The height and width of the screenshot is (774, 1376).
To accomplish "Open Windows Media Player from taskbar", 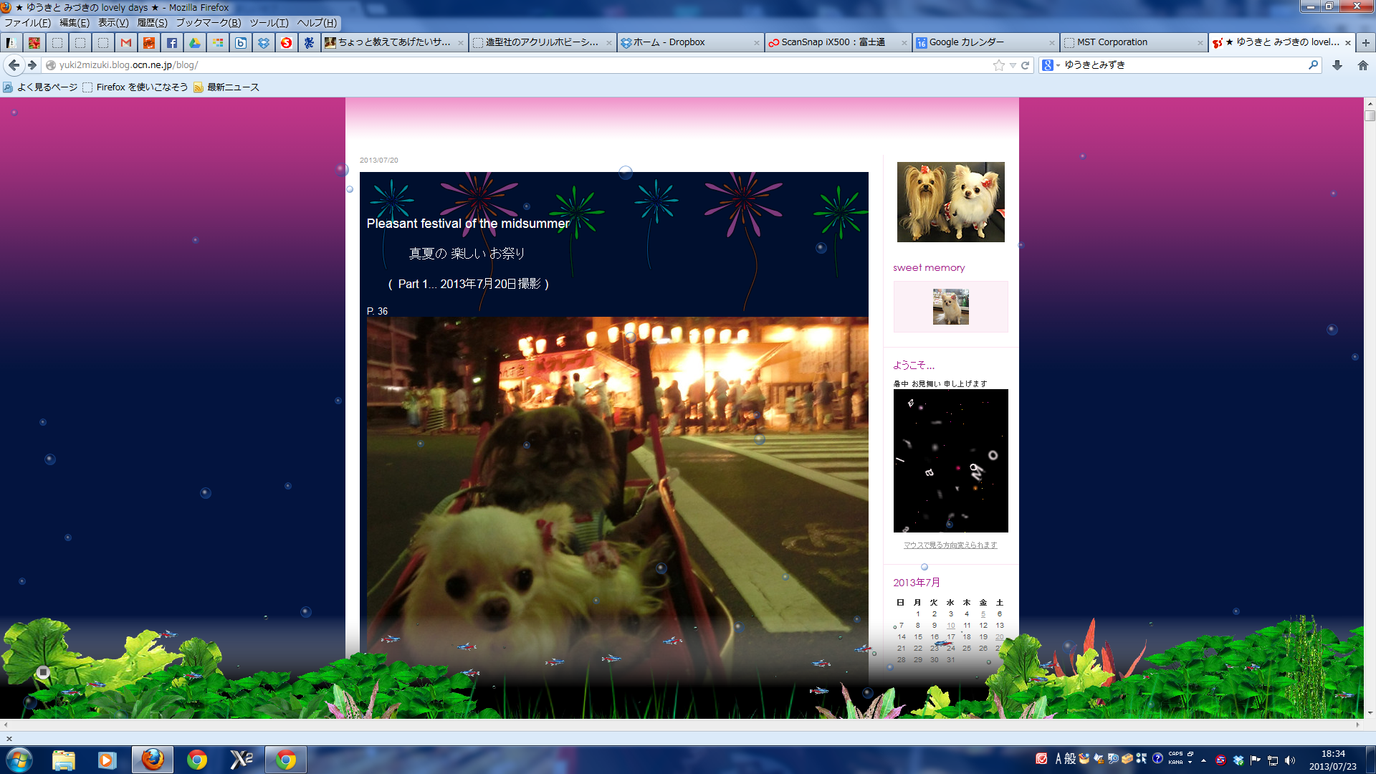I will (107, 760).
